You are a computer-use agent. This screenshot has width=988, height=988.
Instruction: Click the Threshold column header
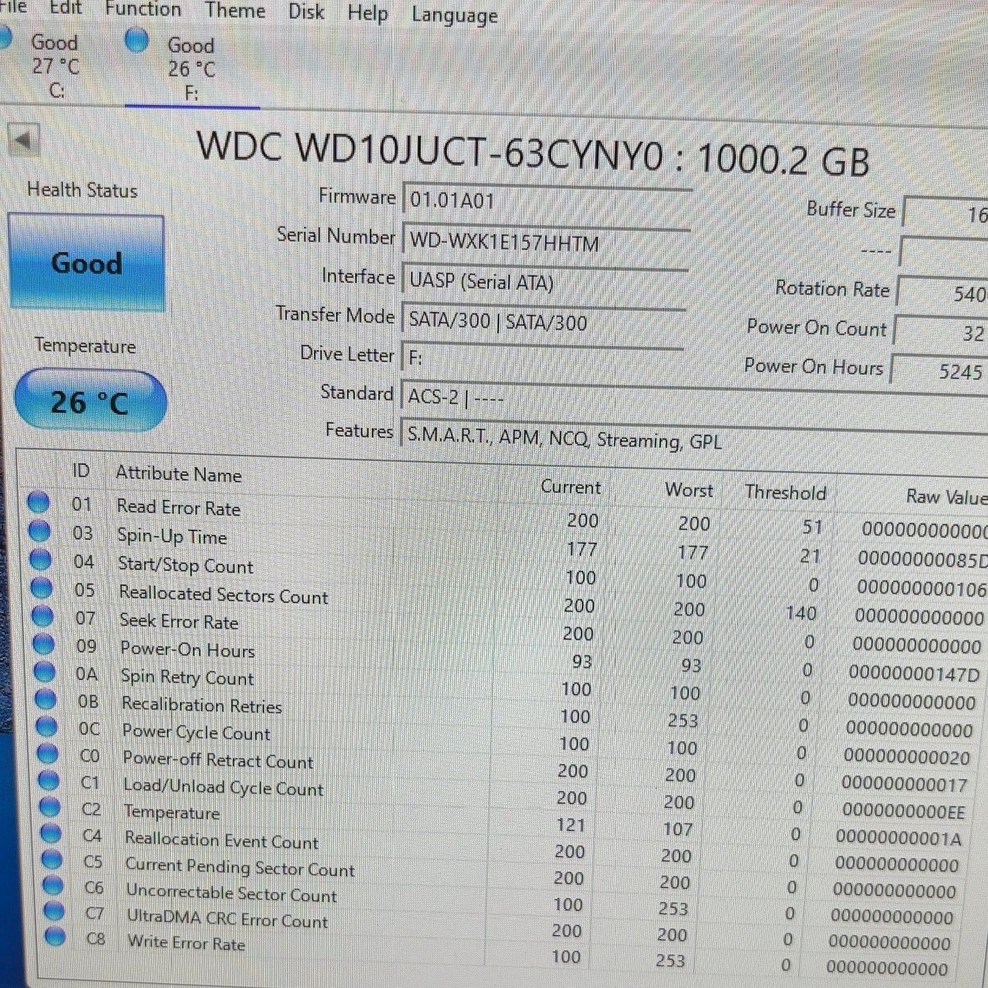pos(786,492)
